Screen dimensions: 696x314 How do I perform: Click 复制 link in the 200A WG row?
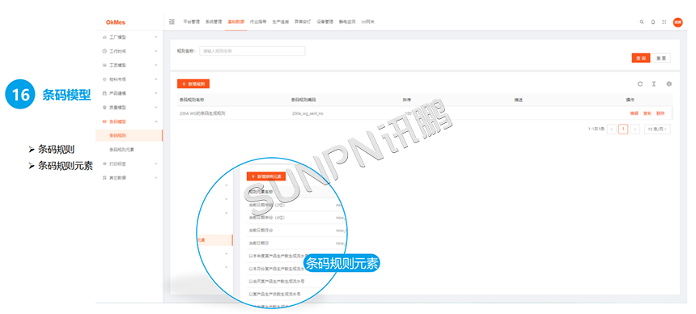click(x=647, y=113)
